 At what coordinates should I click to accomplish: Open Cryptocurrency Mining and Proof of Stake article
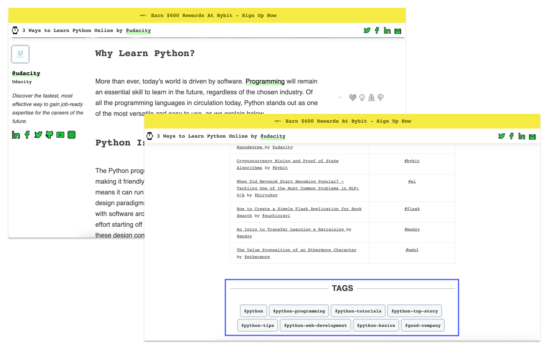pyautogui.click(x=288, y=164)
